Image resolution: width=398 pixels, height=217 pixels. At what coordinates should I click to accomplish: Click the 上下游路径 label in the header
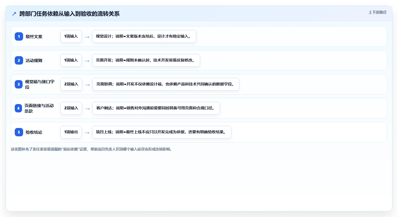377,12
